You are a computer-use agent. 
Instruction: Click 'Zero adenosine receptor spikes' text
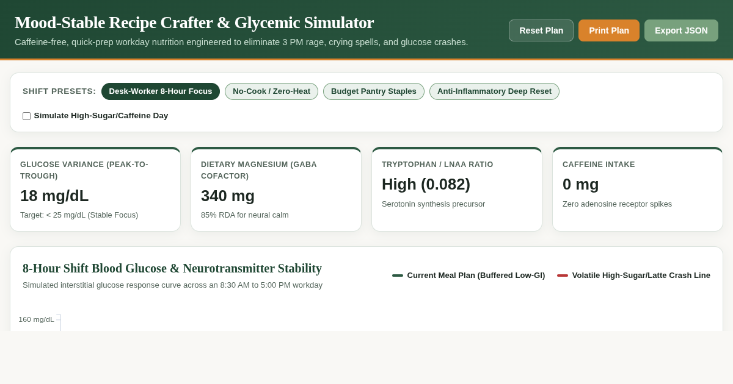click(x=617, y=204)
